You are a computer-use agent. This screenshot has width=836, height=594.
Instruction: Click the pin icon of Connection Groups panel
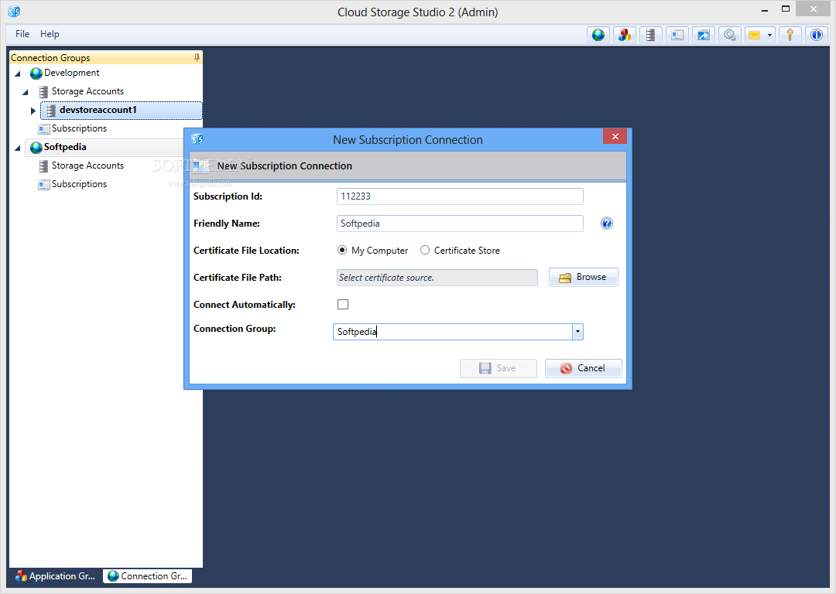[x=197, y=57]
